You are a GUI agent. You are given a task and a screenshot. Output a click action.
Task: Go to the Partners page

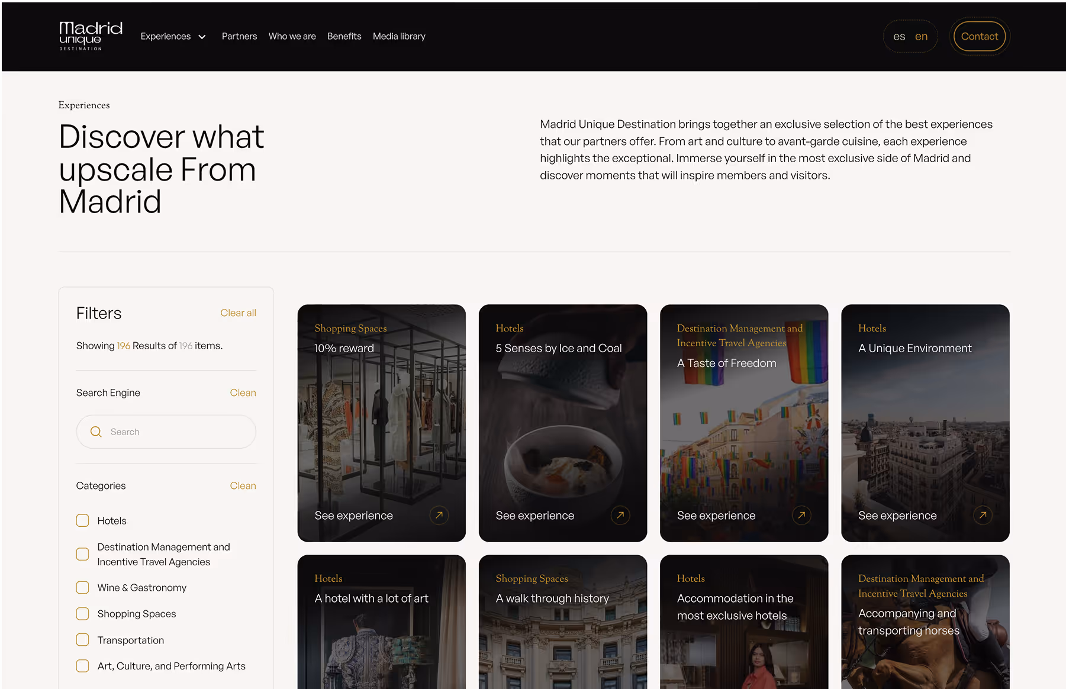[239, 36]
